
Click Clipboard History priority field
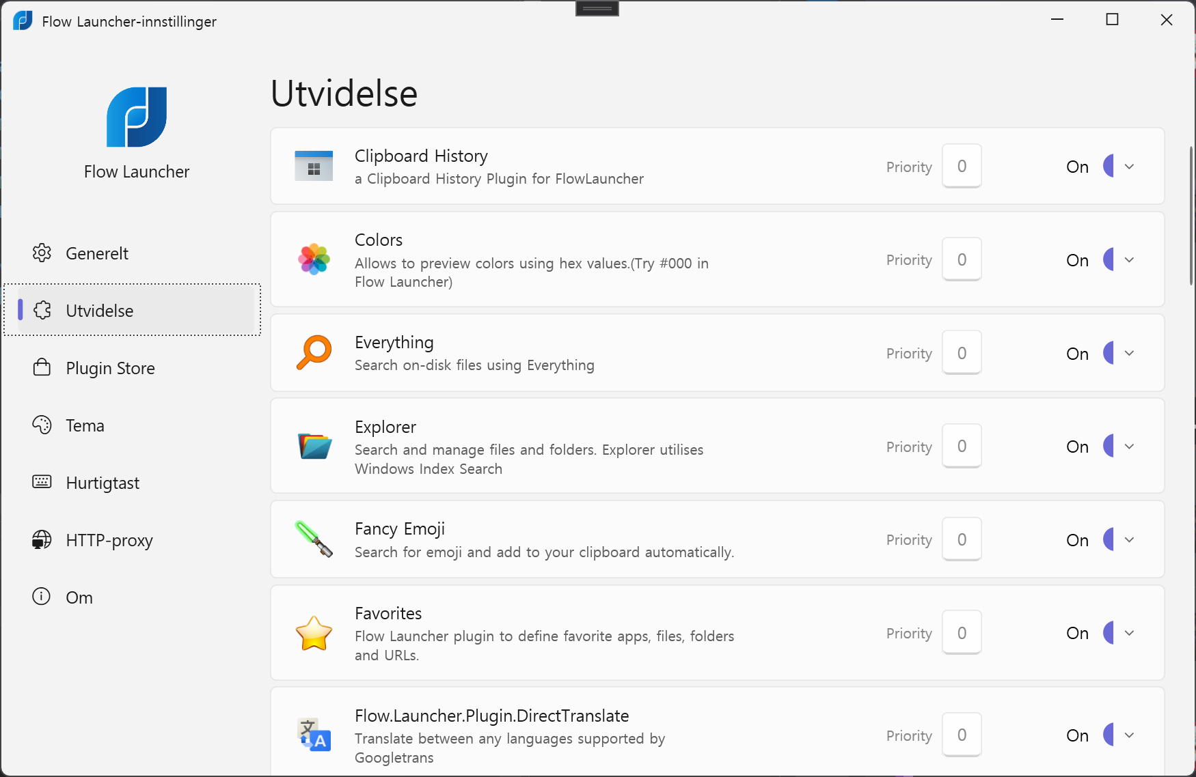point(962,166)
